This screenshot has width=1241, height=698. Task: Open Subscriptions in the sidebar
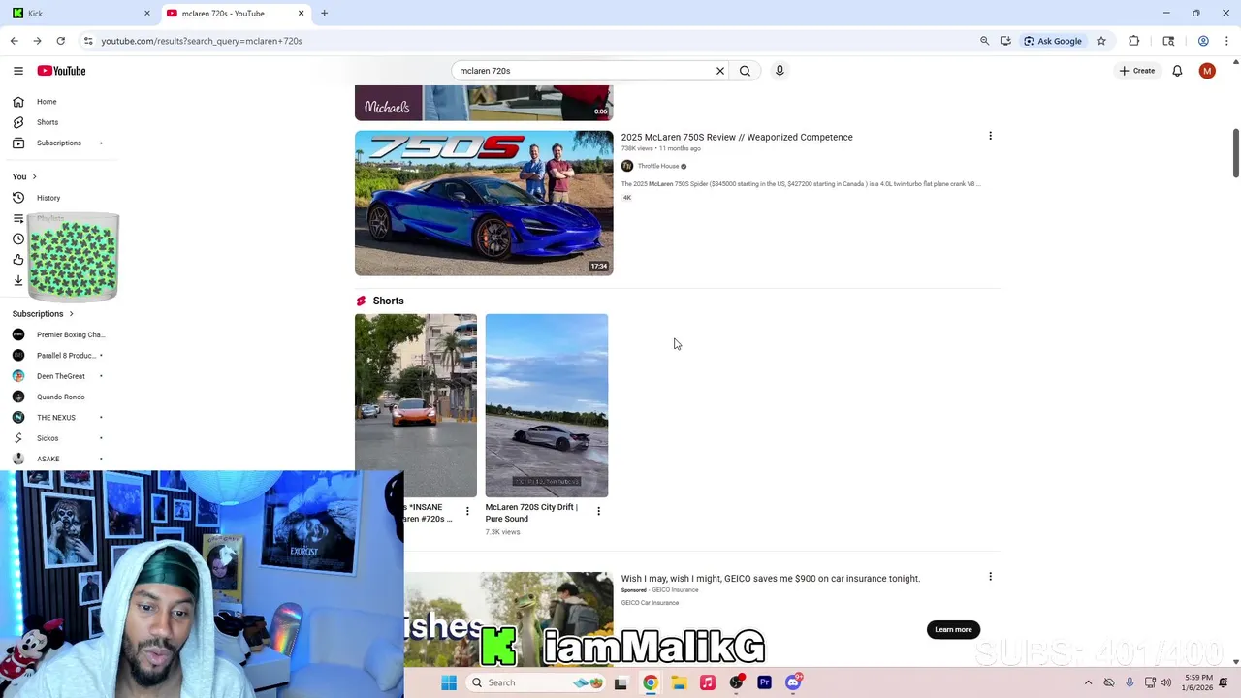(x=58, y=143)
